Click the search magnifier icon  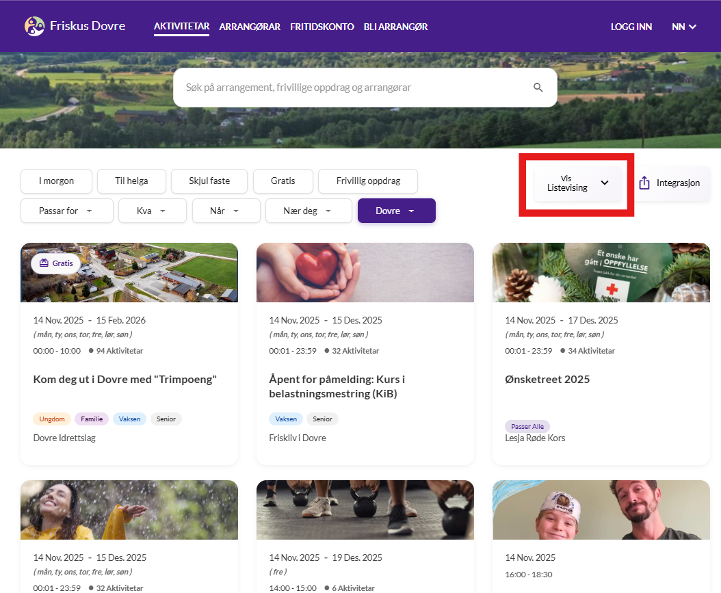pyautogui.click(x=538, y=88)
